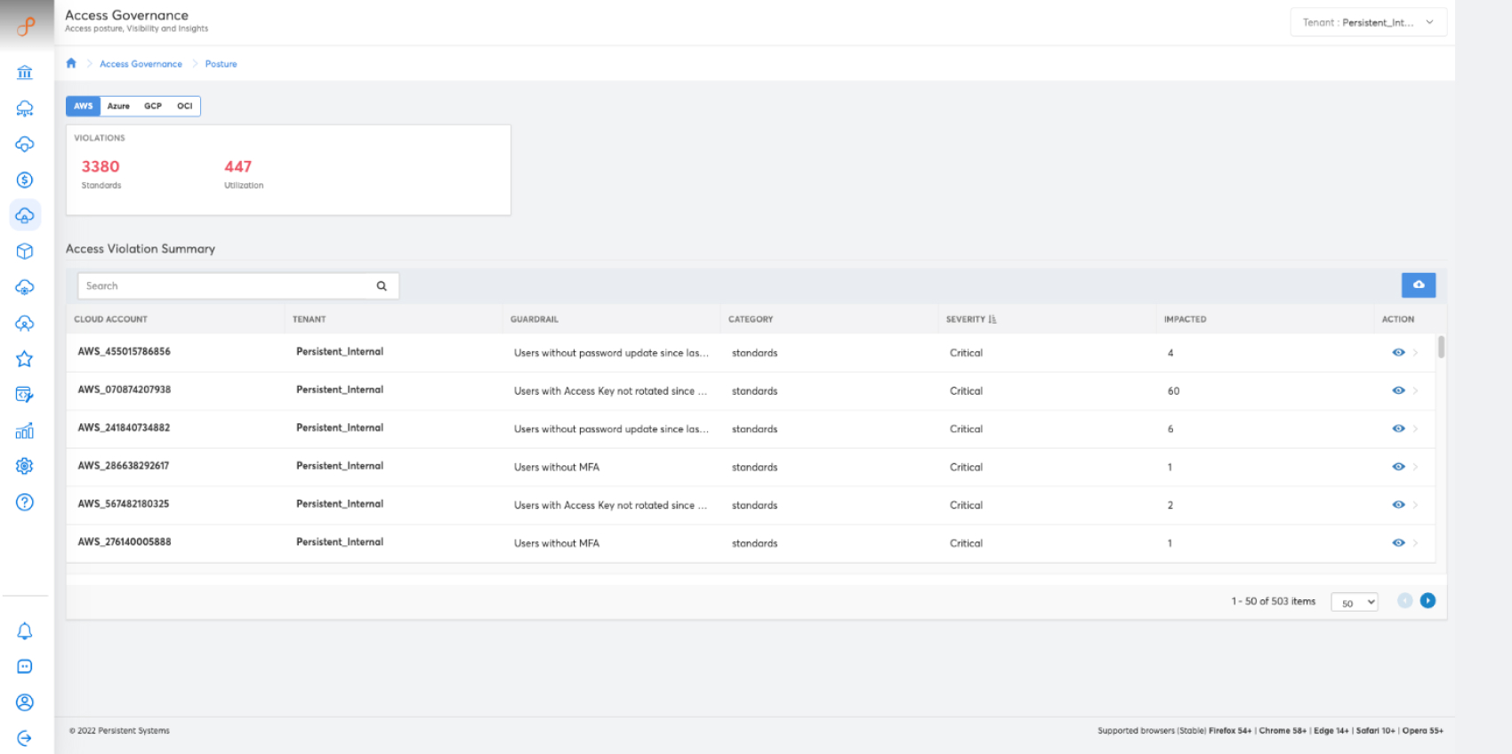
Task: Click the magnifier icon in the search box
Action: (x=382, y=286)
